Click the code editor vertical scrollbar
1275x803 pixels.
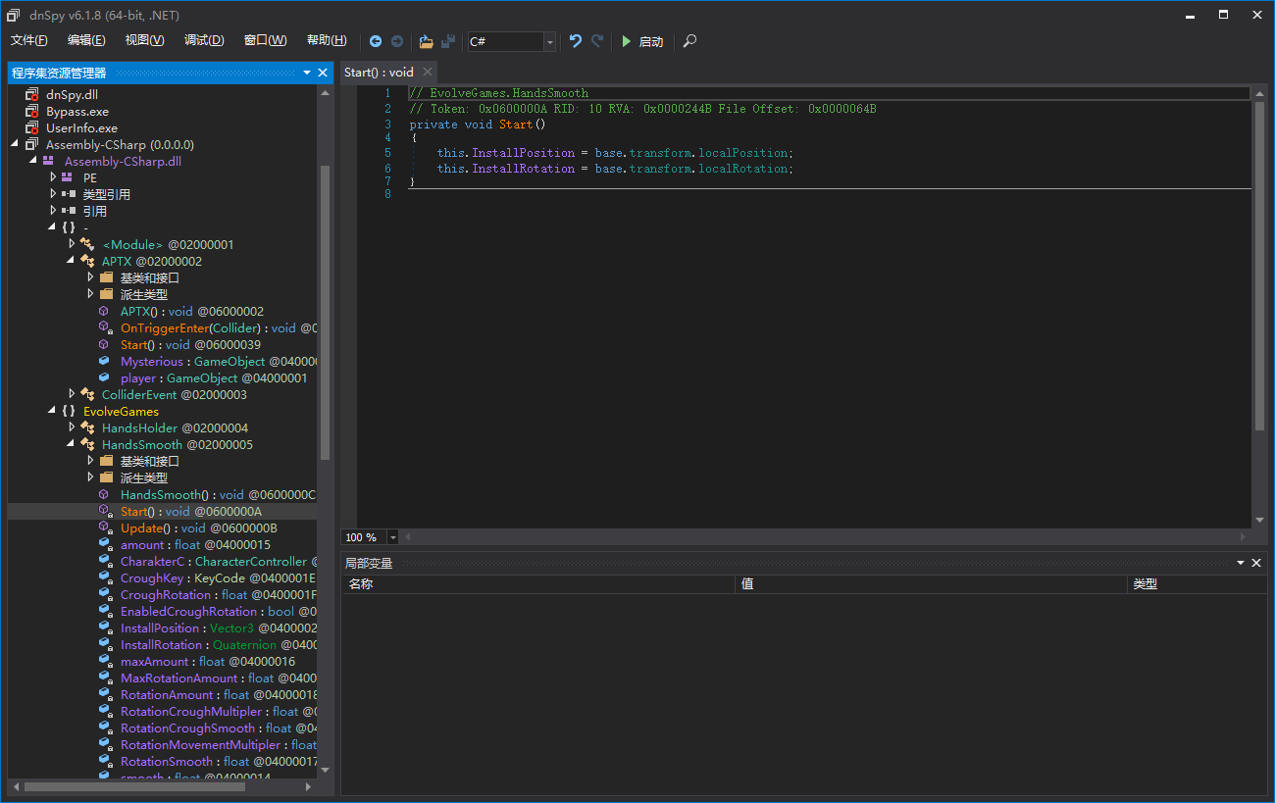coord(1260,265)
